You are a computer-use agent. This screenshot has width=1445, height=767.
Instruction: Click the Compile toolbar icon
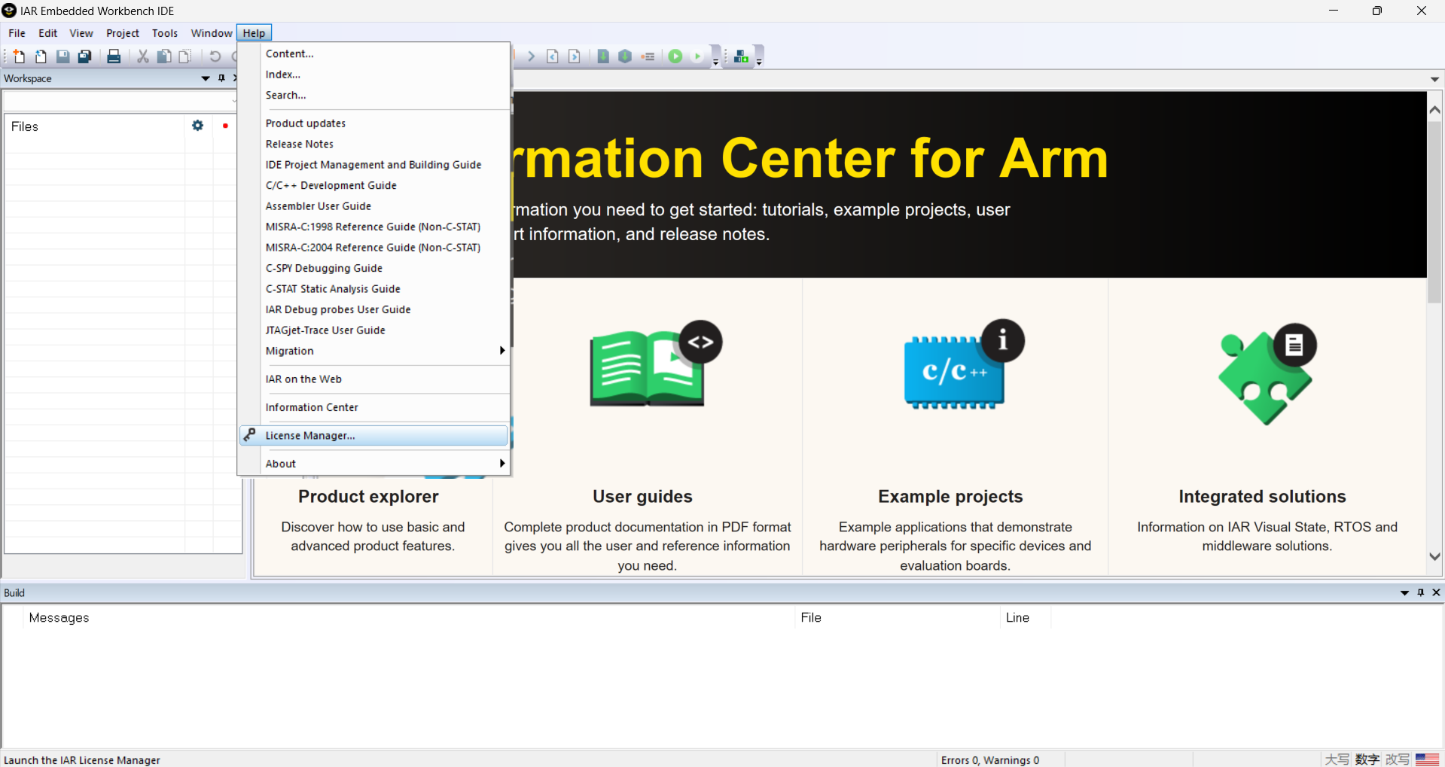click(x=603, y=56)
